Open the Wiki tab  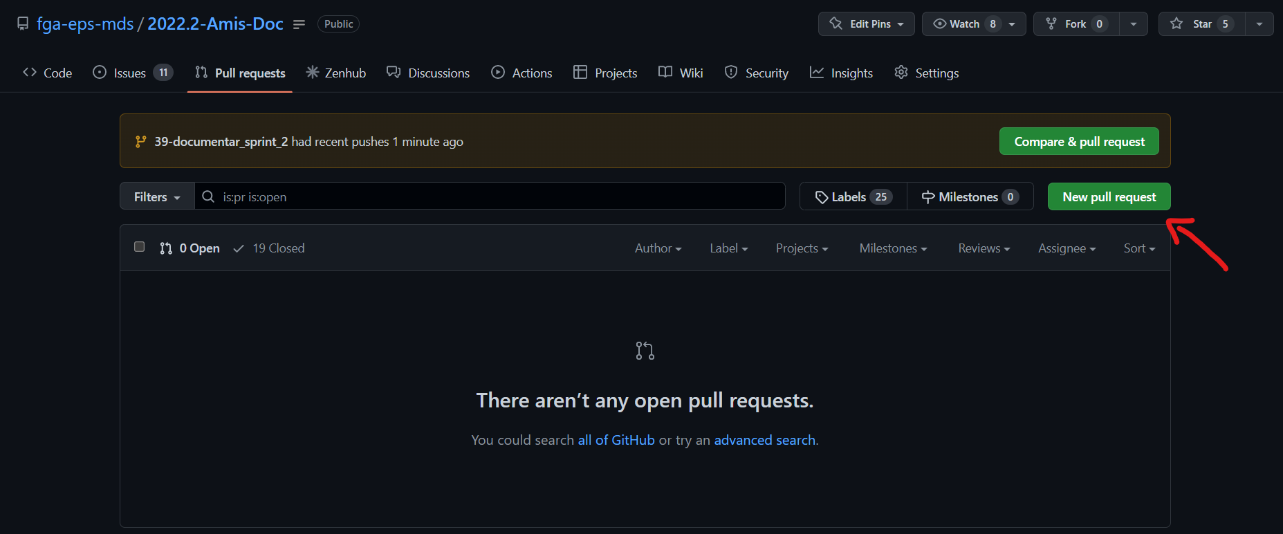(681, 73)
